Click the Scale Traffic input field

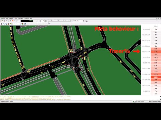pyautogui.click(x=81, y=21)
